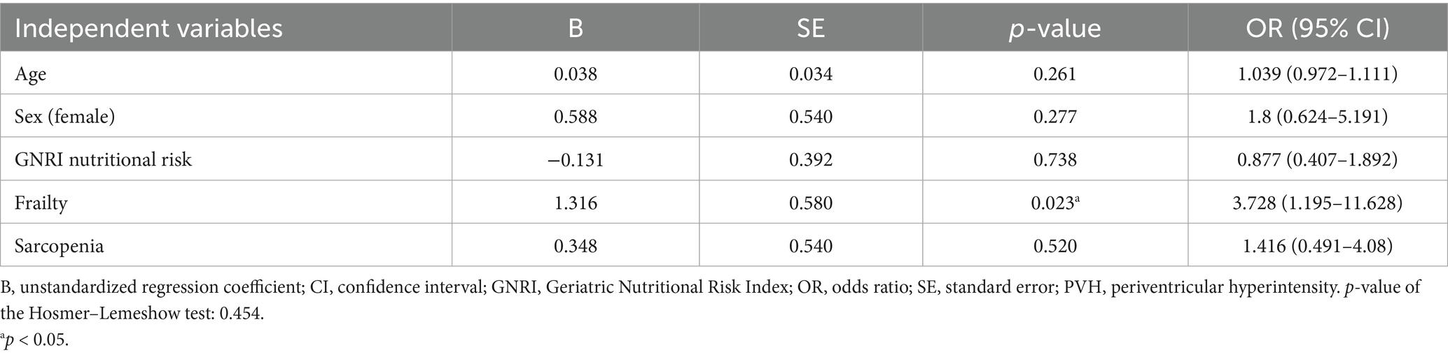Select the p-value column header
This screenshot has height=355, width=1448.
pyautogui.click(x=1054, y=28)
